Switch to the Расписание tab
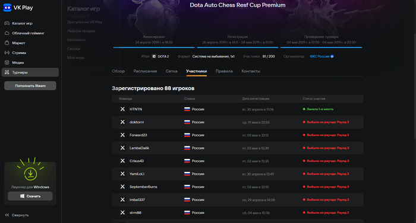 tap(145, 71)
